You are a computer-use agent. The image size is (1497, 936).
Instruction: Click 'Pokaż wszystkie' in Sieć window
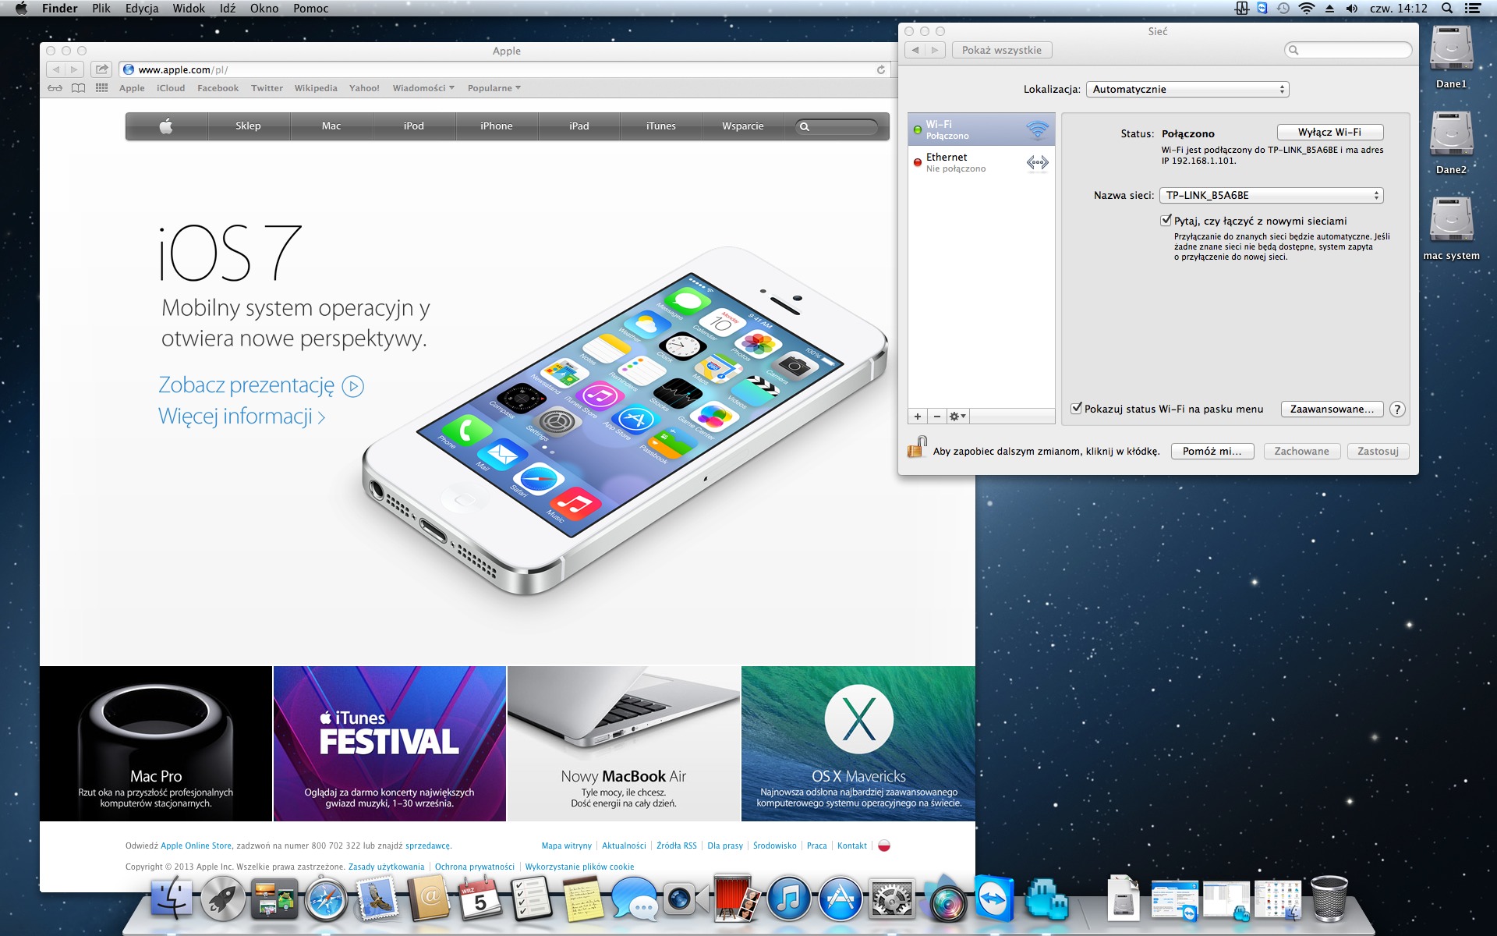[x=1002, y=50]
